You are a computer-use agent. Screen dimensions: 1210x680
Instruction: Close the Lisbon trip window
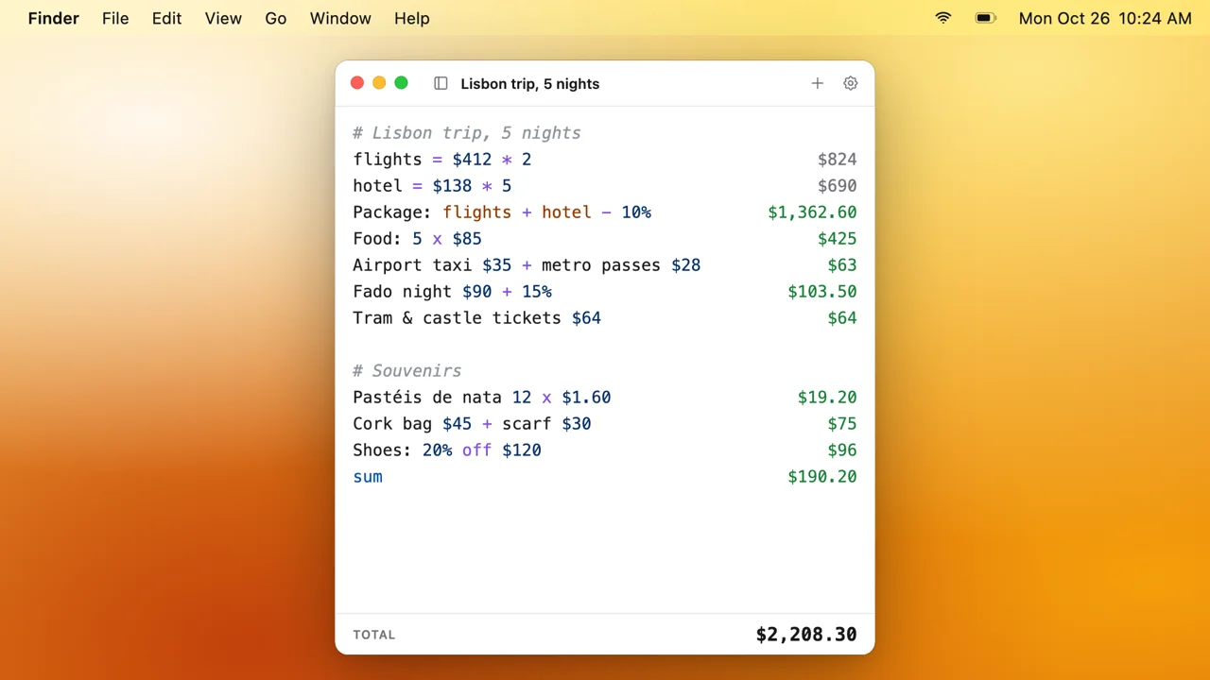pyautogui.click(x=357, y=83)
